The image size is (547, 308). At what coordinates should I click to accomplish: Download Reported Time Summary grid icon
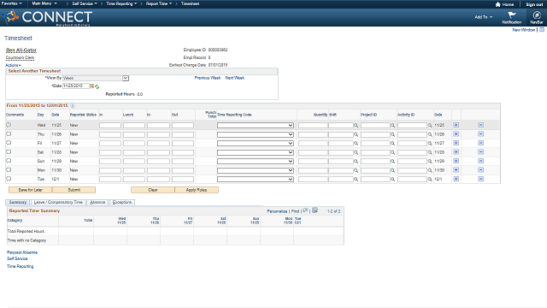point(315,210)
